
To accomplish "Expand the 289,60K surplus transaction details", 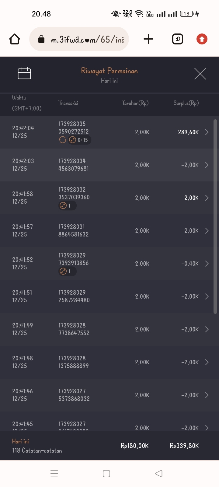I will (x=207, y=132).
